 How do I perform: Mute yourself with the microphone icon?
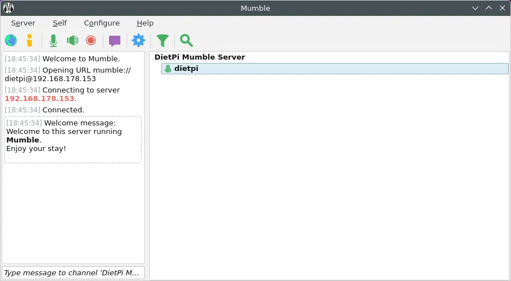[53, 40]
